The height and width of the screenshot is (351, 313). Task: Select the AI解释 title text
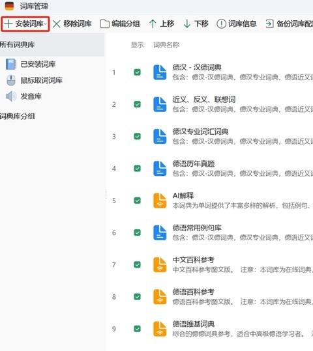click(183, 195)
